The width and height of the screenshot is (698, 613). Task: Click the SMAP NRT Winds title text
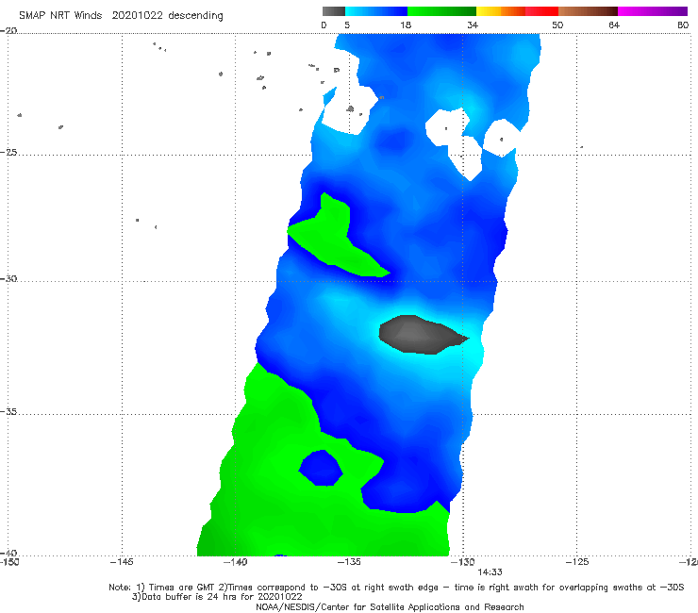pyautogui.click(x=121, y=16)
